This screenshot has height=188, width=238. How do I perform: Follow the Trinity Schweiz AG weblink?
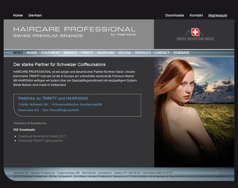click(x=60, y=104)
